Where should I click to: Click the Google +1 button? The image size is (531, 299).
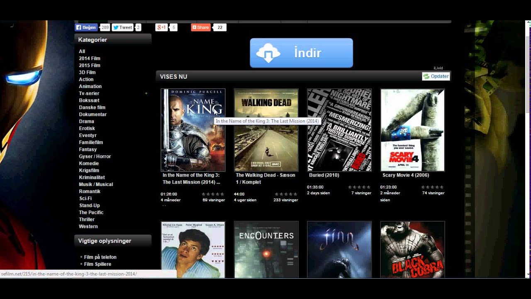[x=161, y=27]
